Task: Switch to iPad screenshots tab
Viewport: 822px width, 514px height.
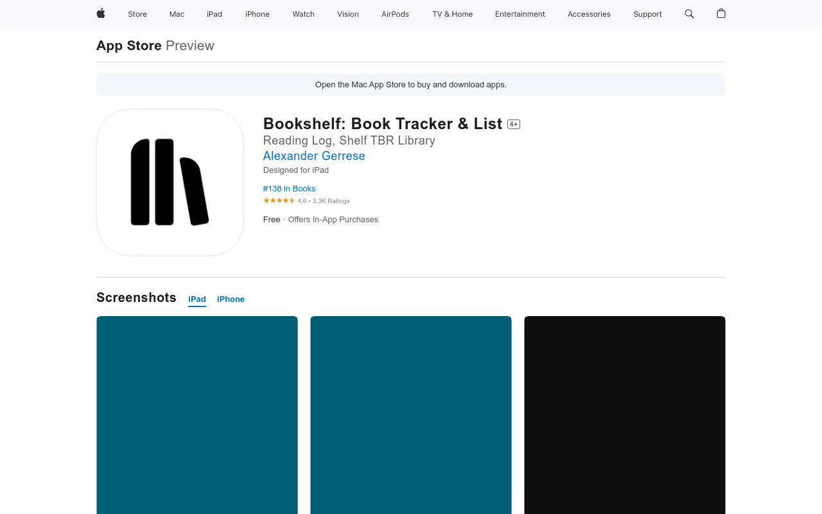Action: pyautogui.click(x=197, y=299)
